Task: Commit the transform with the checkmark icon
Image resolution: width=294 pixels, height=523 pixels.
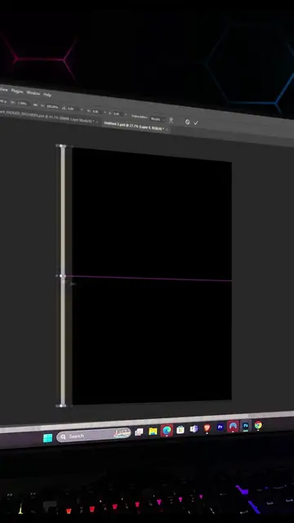Action: 196,123
